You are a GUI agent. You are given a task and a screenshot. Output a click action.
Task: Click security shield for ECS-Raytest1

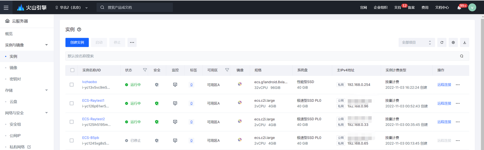tap(157, 103)
